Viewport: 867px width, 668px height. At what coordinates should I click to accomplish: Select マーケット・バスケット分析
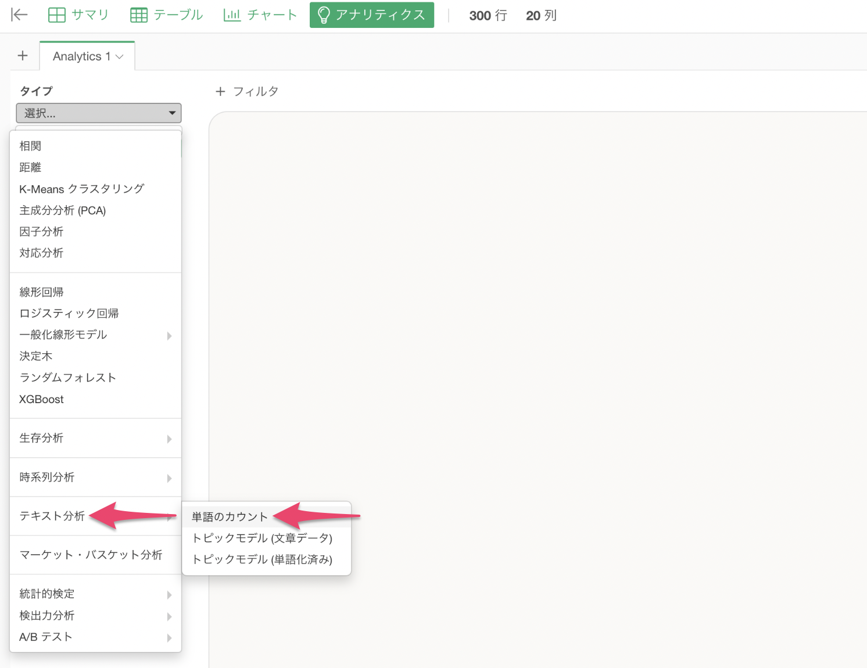pos(95,555)
